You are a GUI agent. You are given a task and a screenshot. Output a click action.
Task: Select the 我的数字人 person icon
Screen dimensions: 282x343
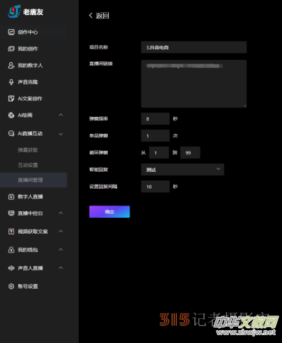coord(11,66)
